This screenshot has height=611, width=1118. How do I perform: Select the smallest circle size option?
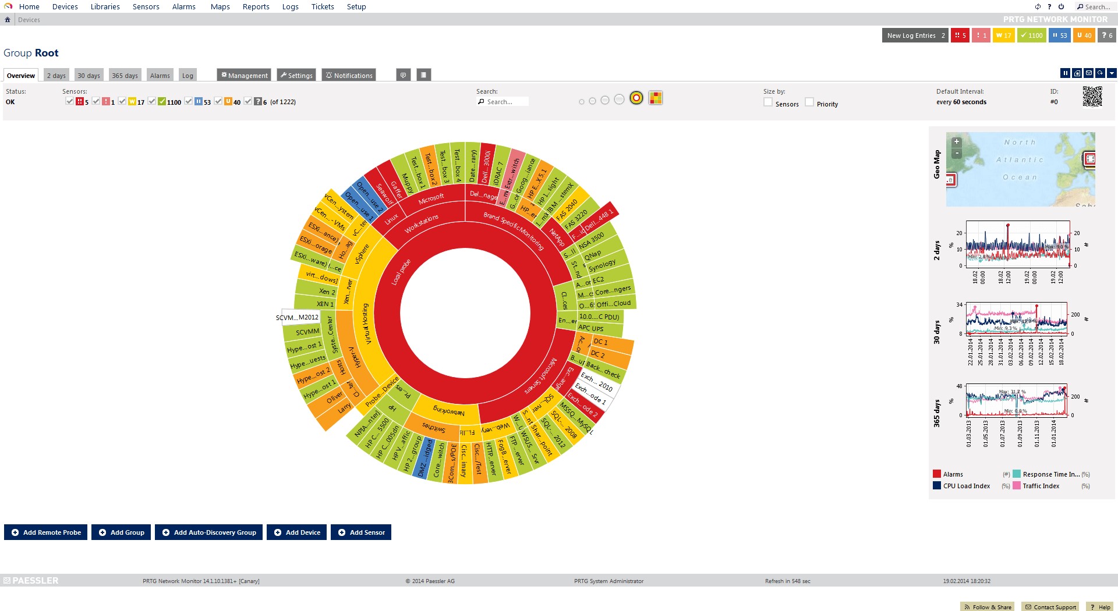point(582,101)
